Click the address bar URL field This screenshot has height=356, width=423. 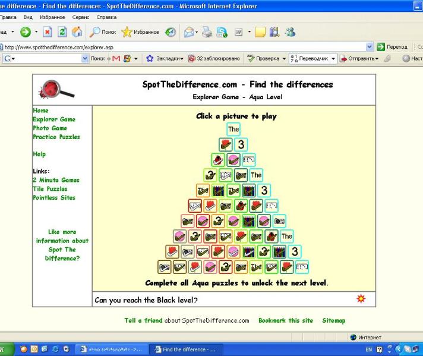[184, 47]
